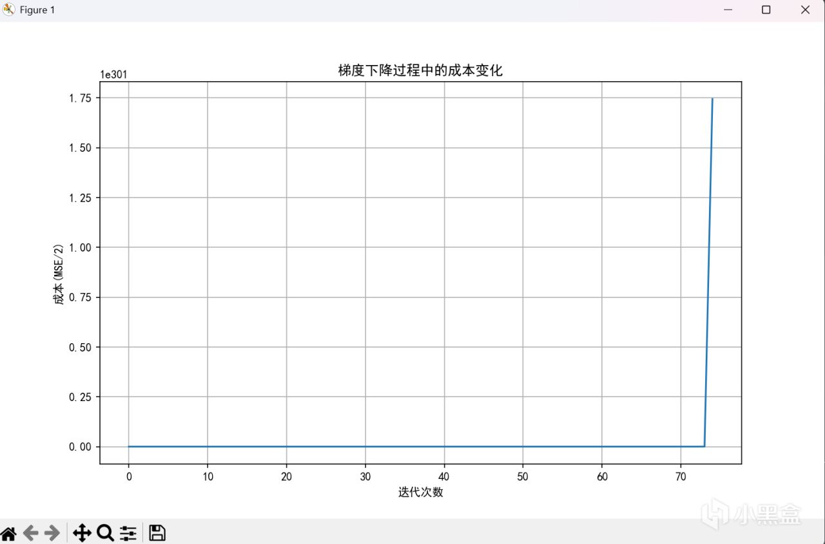Click the y-axis tick label 0.00

coord(81,447)
